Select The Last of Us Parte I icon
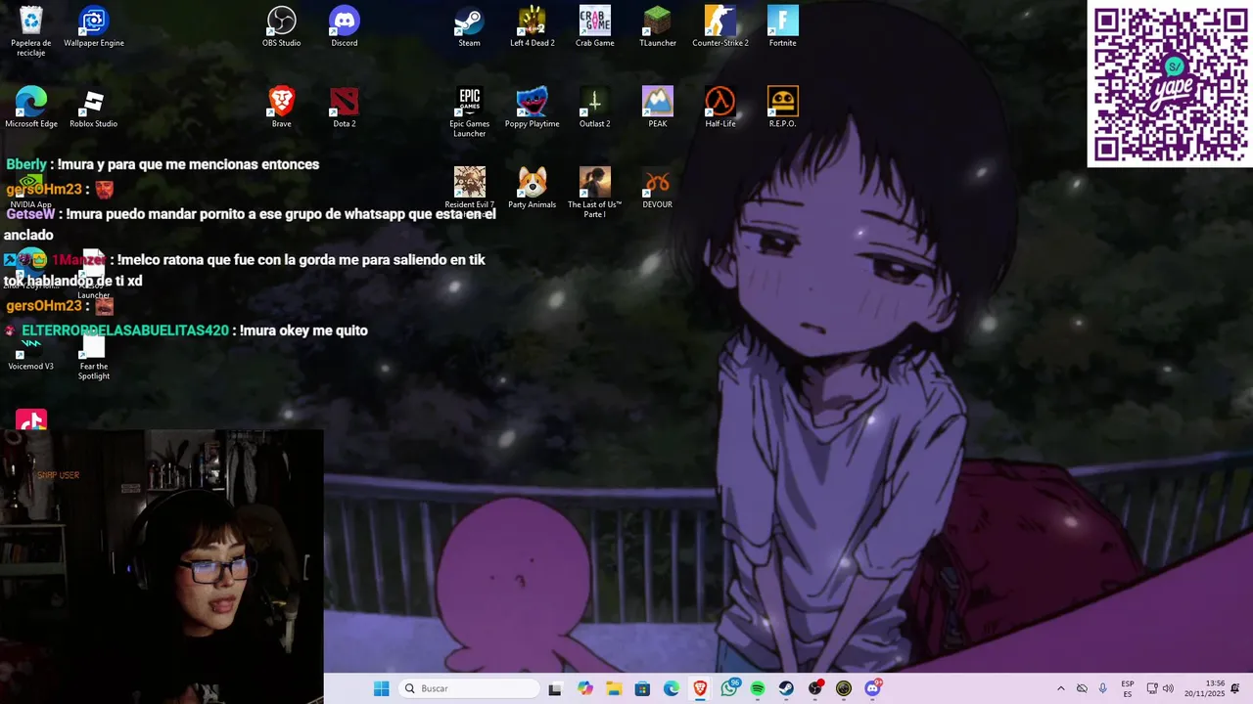Viewport: 1253px width, 704px height. [x=595, y=192]
